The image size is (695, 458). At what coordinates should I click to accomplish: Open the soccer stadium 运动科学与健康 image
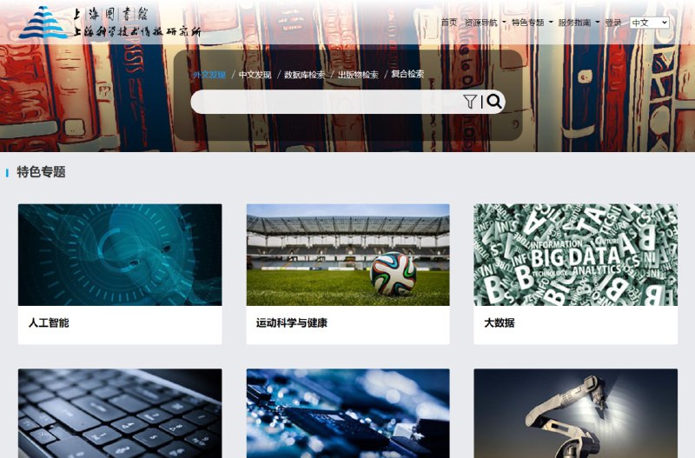(348, 255)
